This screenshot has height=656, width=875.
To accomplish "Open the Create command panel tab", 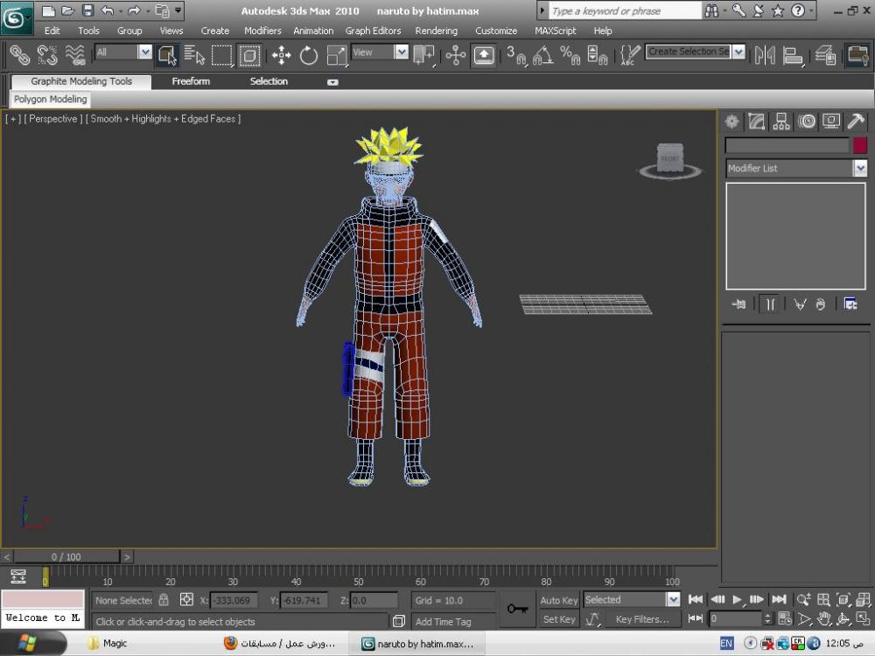I will click(731, 121).
